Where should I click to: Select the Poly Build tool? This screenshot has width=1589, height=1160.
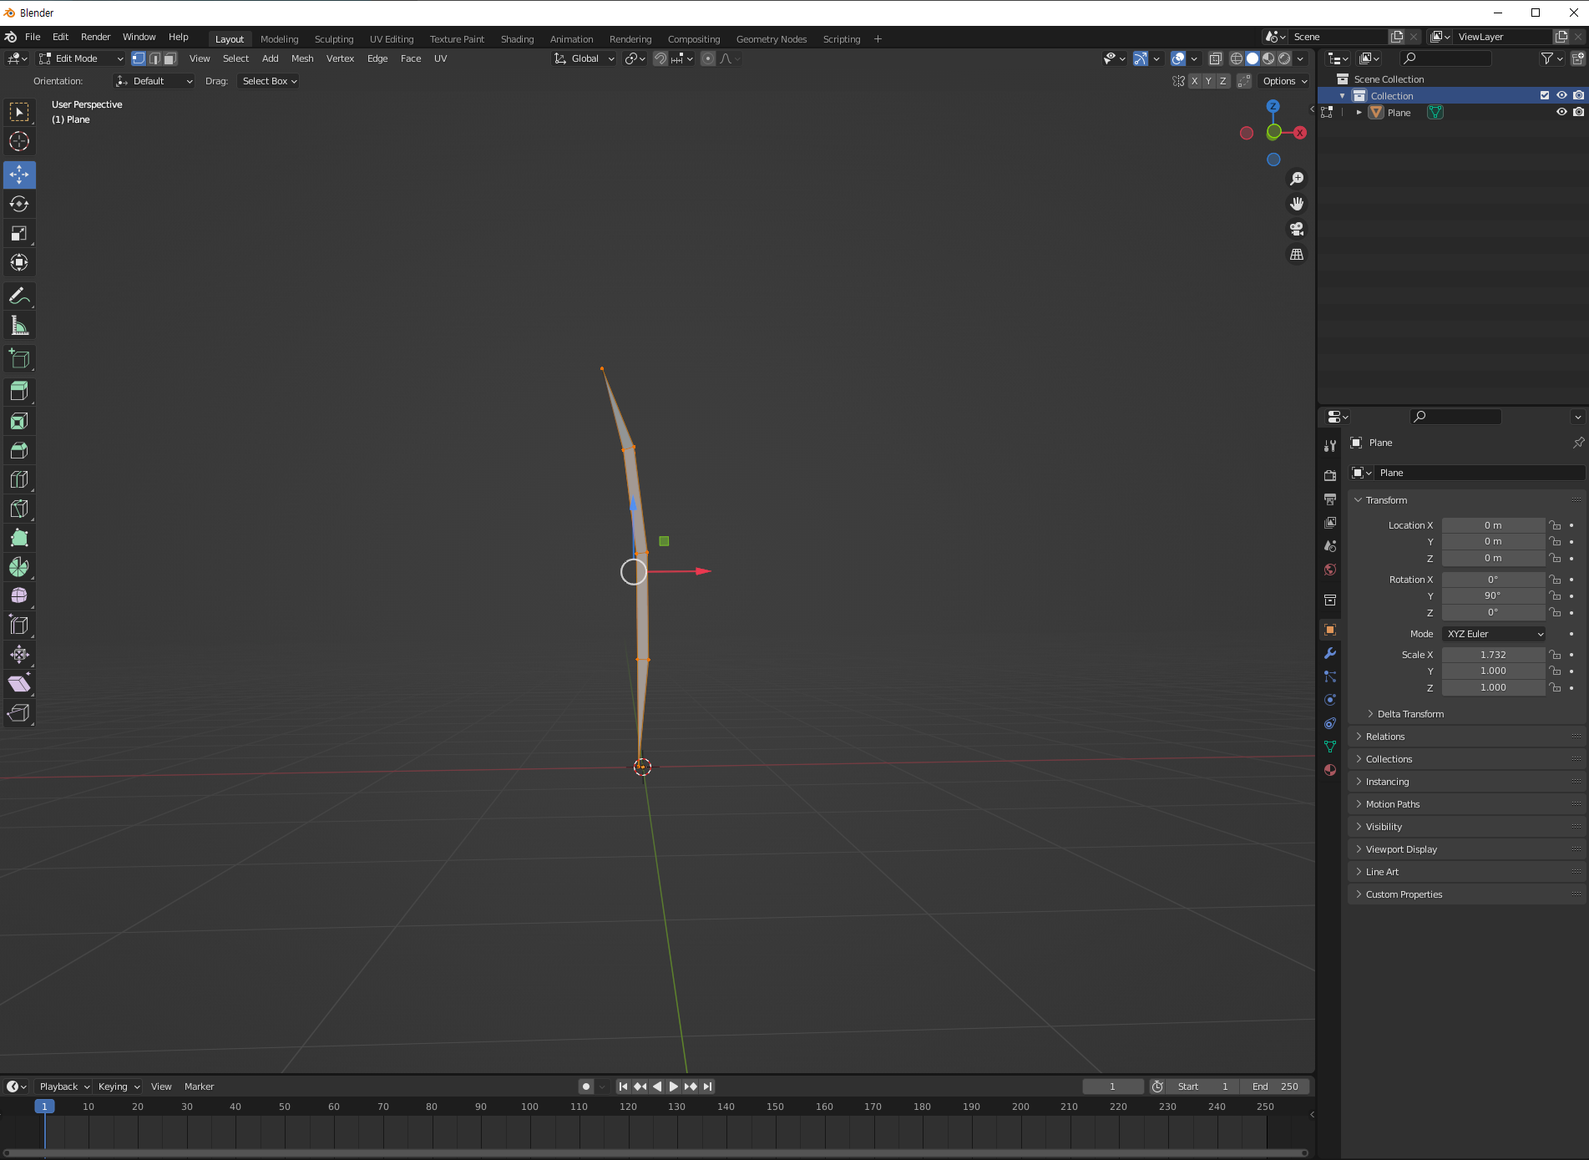pyautogui.click(x=19, y=538)
